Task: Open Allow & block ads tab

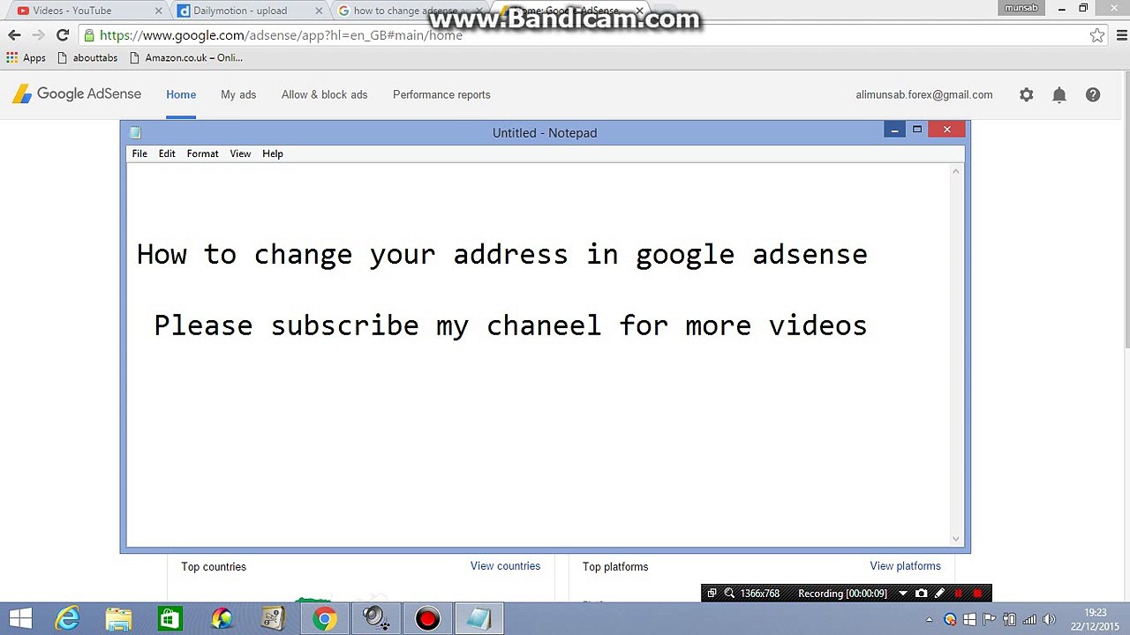Action: (x=324, y=94)
